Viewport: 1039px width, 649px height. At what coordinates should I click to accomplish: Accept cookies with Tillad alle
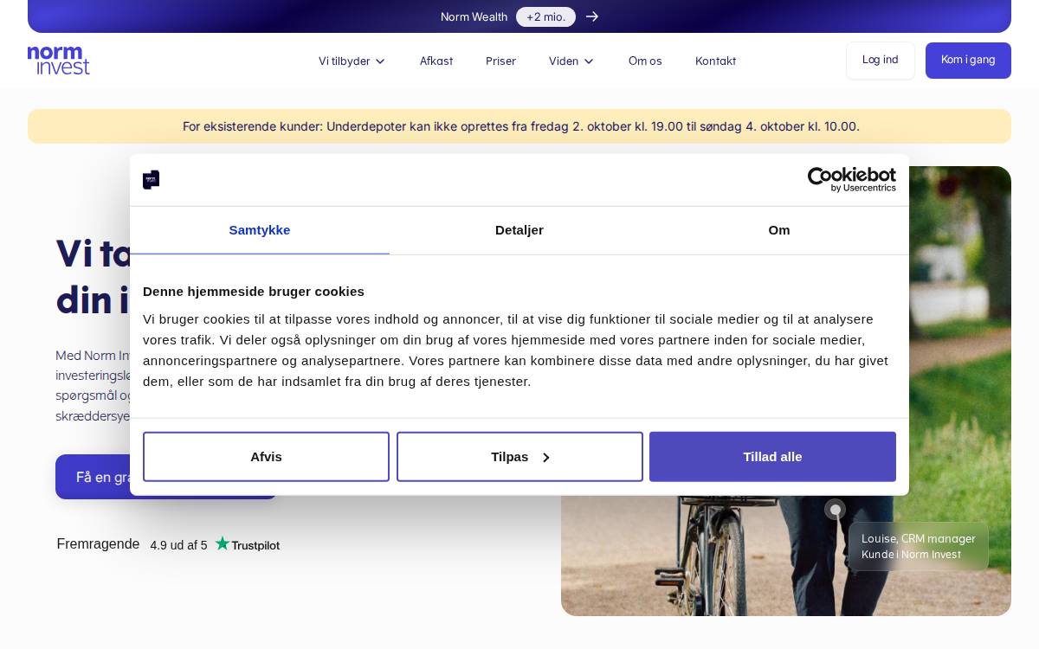[772, 457]
